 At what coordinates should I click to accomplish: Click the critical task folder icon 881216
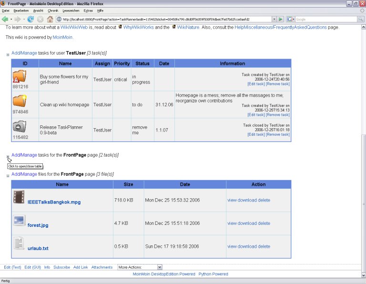[20, 77]
